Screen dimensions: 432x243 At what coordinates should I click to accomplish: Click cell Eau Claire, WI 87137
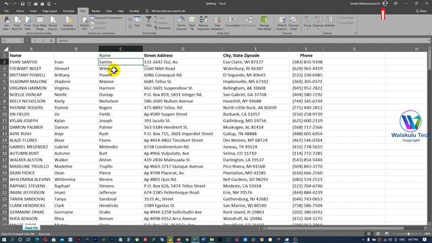pyautogui.click(x=256, y=62)
